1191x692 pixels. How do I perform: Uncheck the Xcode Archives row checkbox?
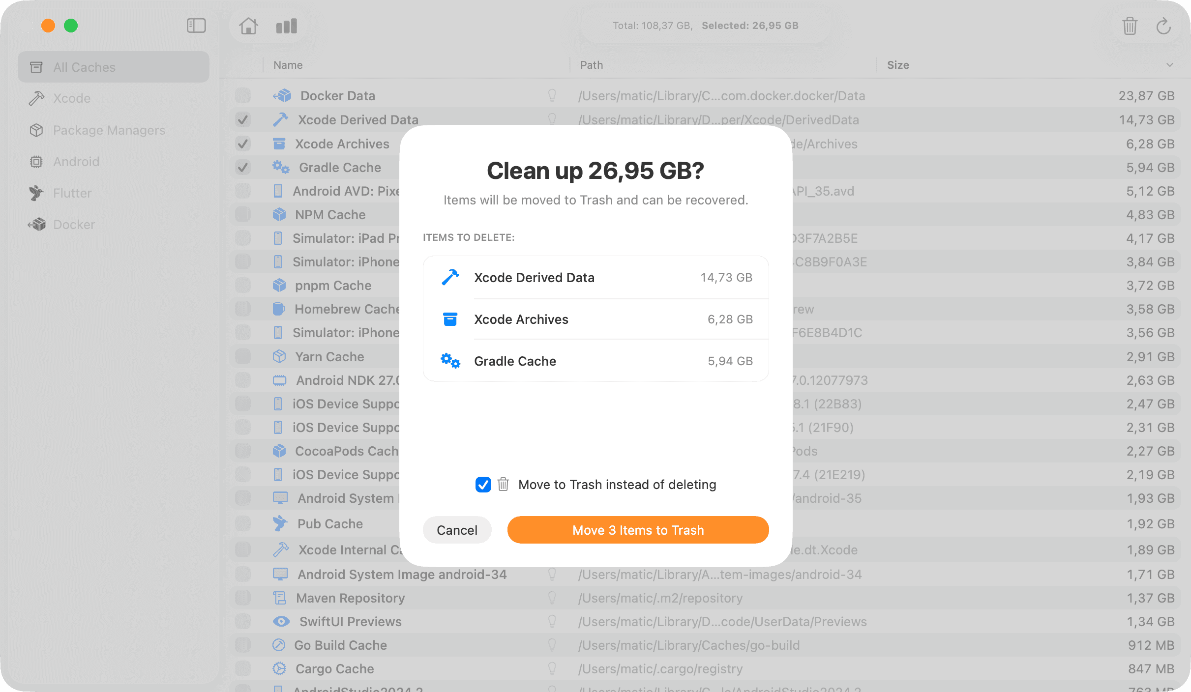(243, 144)
